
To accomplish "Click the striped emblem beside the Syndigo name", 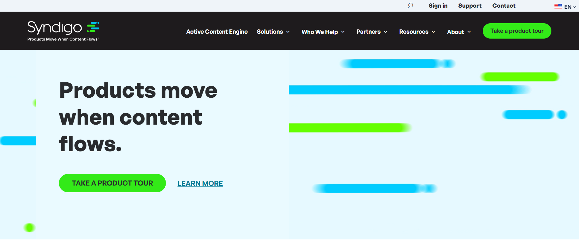I will [93, 27].
